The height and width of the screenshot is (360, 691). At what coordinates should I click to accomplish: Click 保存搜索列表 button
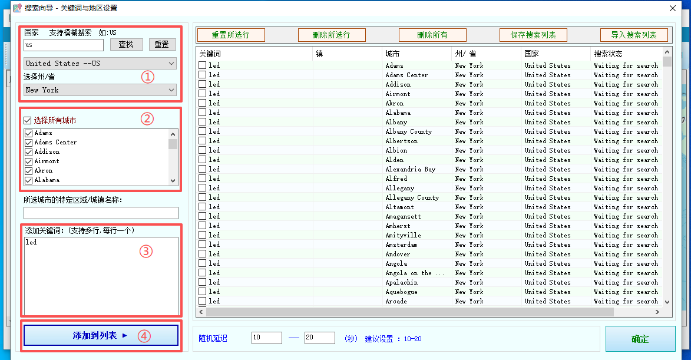click(533, 35)
